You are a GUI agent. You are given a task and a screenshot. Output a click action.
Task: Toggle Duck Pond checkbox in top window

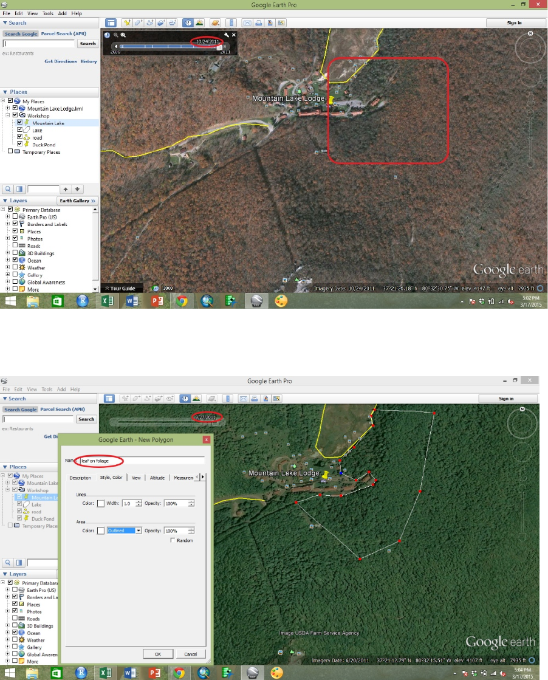point(20,144)
